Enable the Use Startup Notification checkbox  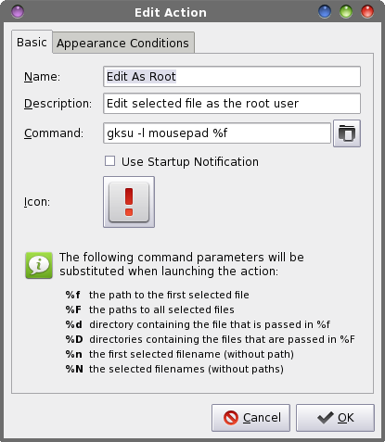click(x=109, y=161)
